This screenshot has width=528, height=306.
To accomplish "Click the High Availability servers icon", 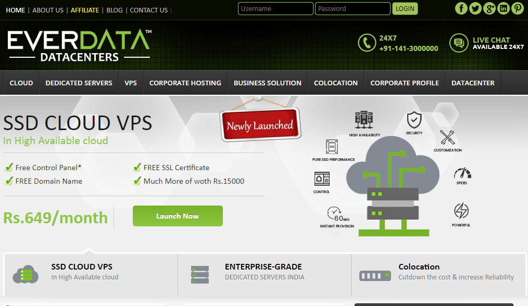I will pos(364,120).
